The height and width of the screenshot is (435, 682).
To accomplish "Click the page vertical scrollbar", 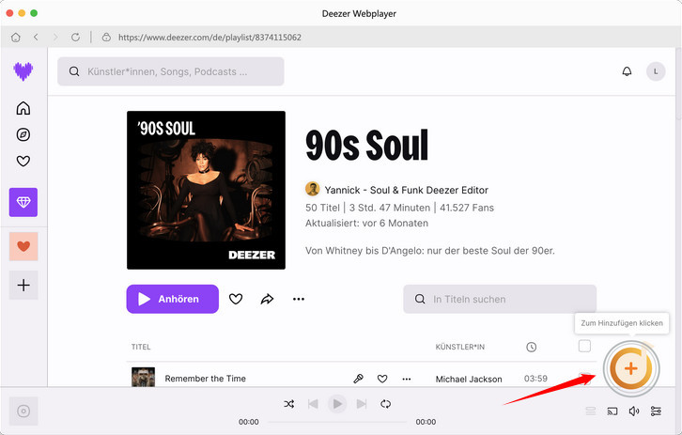I will click(x=678, y=83).
